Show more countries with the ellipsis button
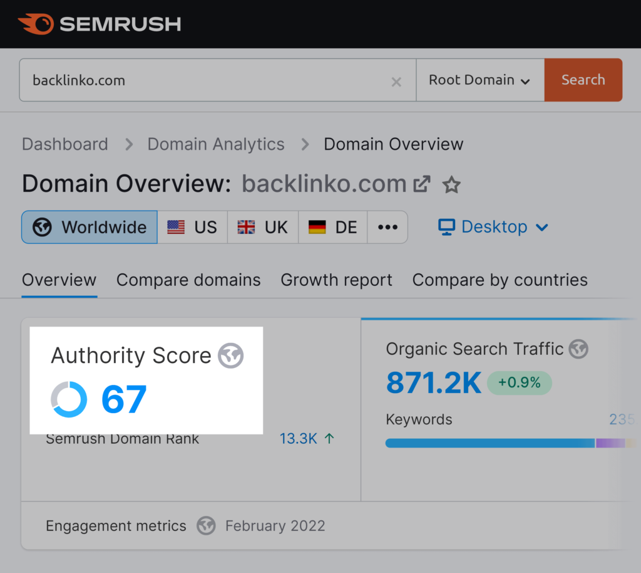The width and height of the screenshot is (641, 573). point(387,227)
